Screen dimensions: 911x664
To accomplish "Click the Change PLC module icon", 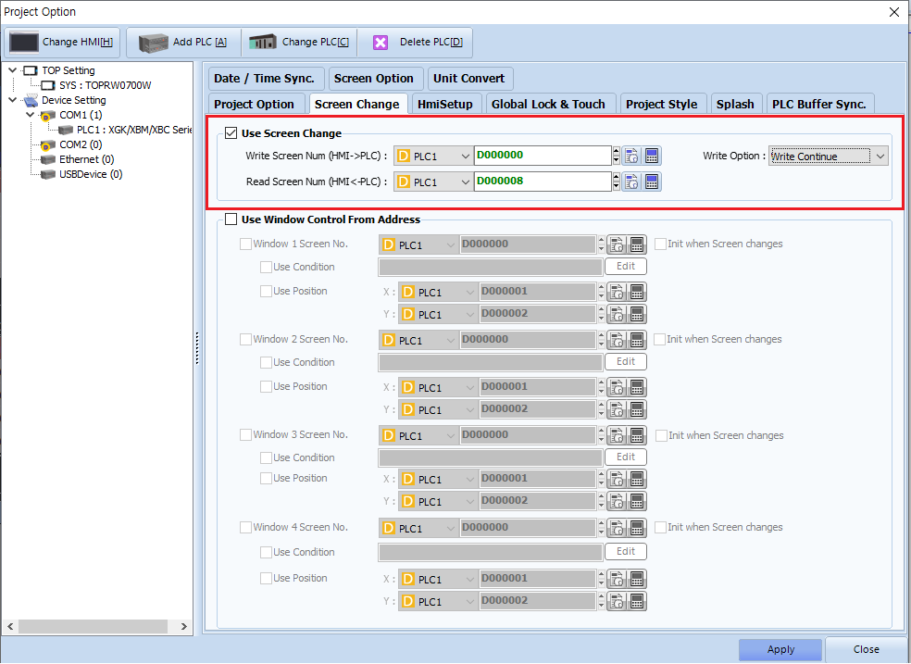I will pyautogui.click(x=263, y=43).
